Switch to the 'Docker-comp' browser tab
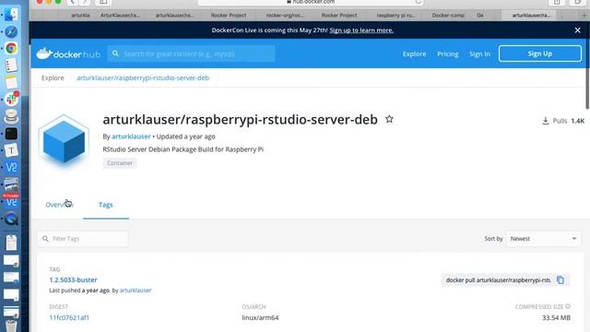The height and width of the screenshot is (332, 590). tap(448, 16)
